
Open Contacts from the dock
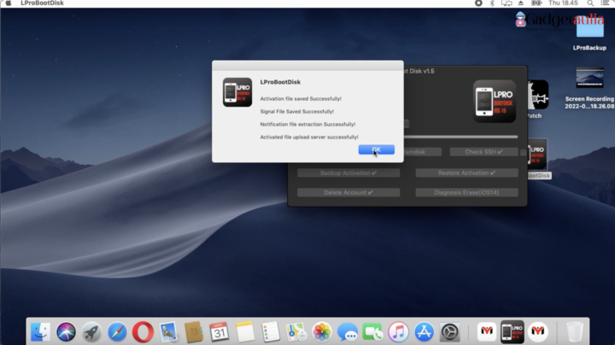point(194,332)
